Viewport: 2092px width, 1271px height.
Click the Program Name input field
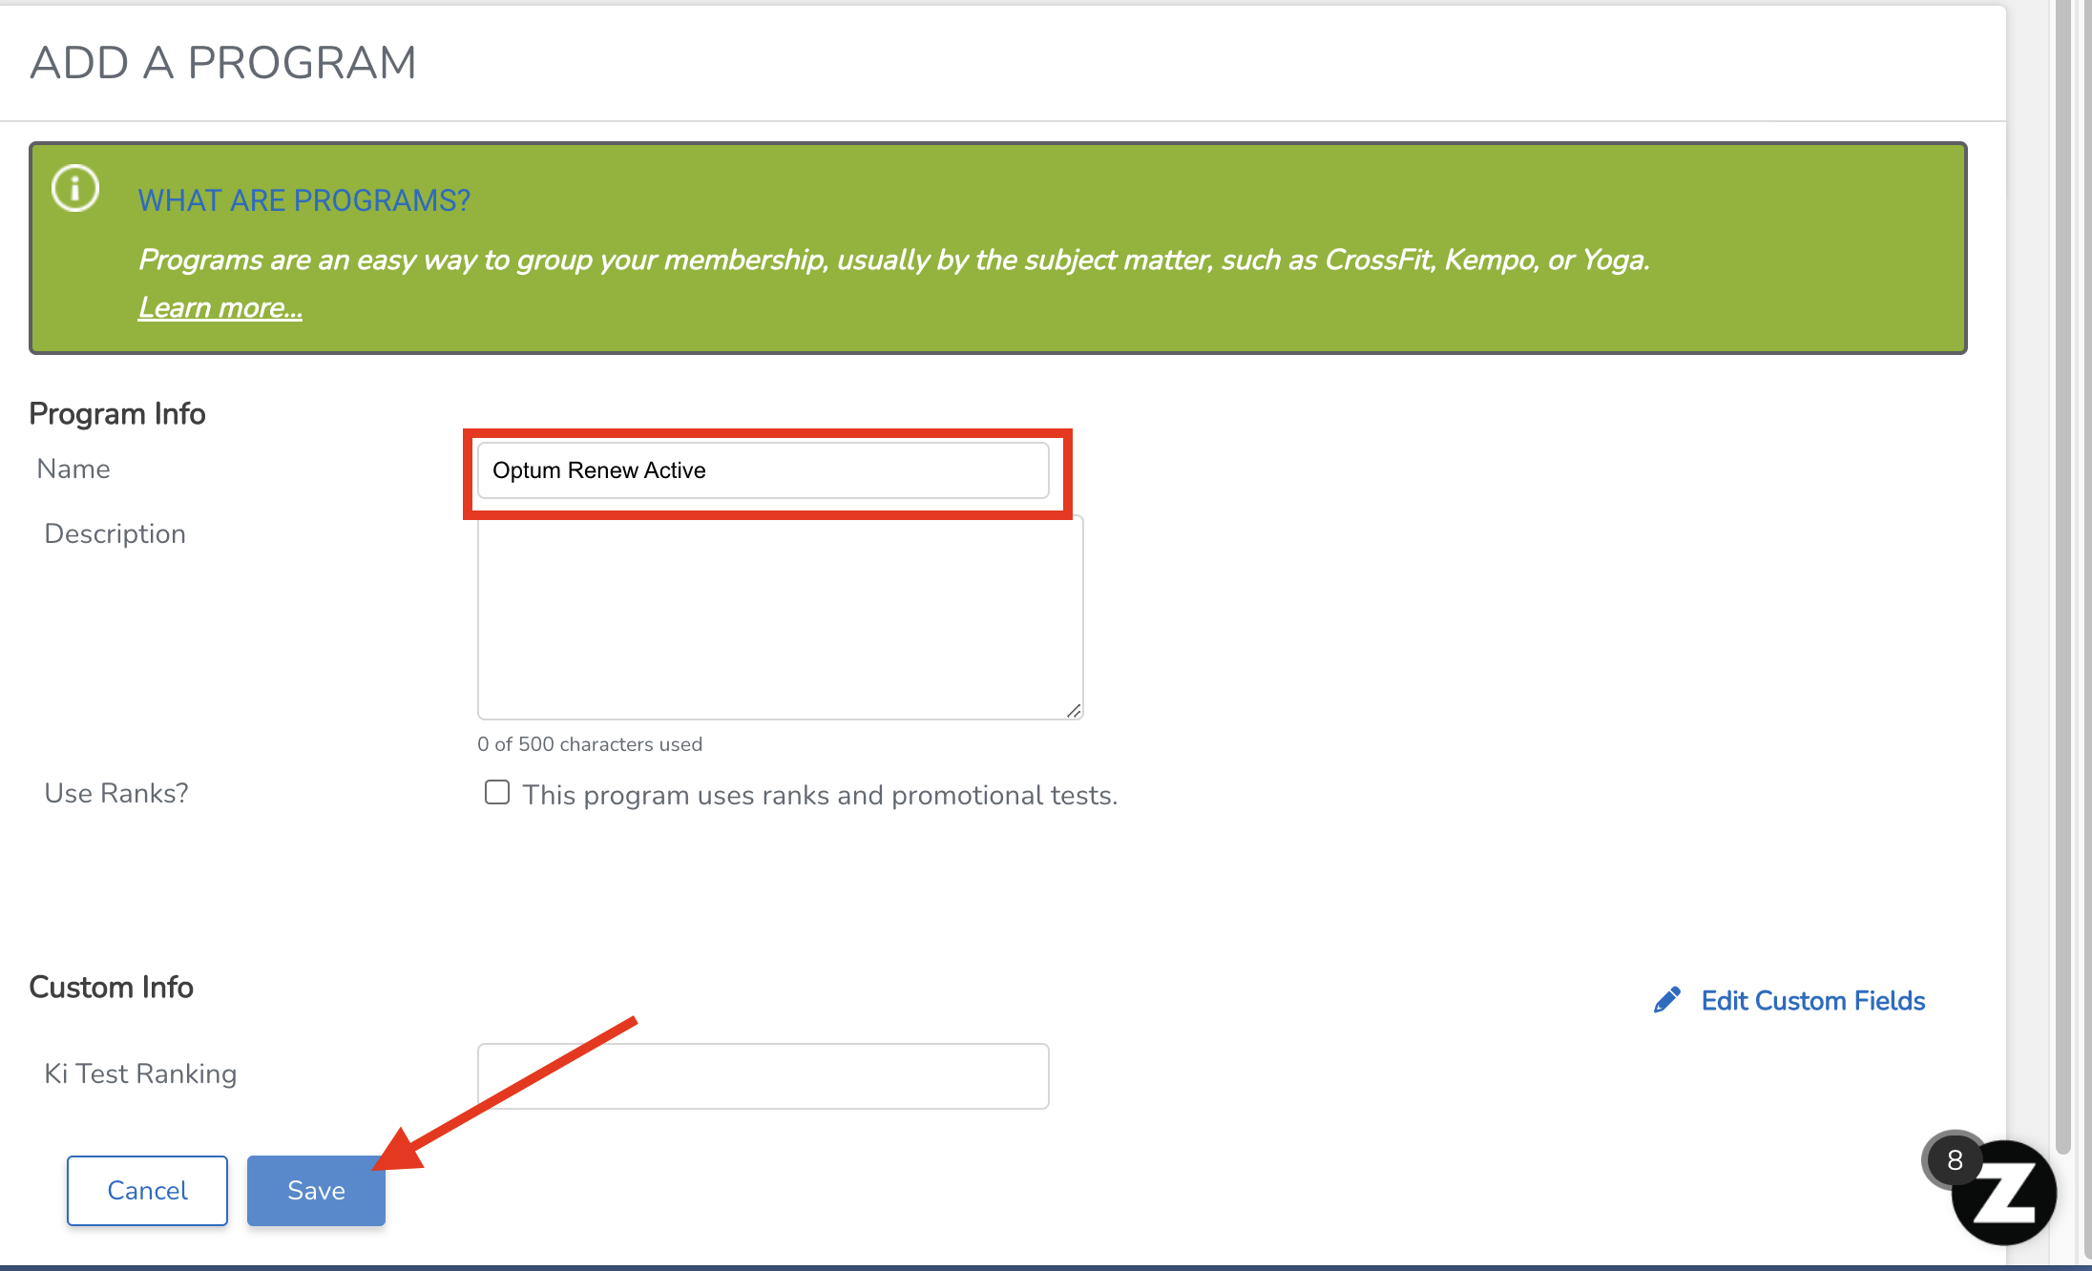[x=763, y=469]
